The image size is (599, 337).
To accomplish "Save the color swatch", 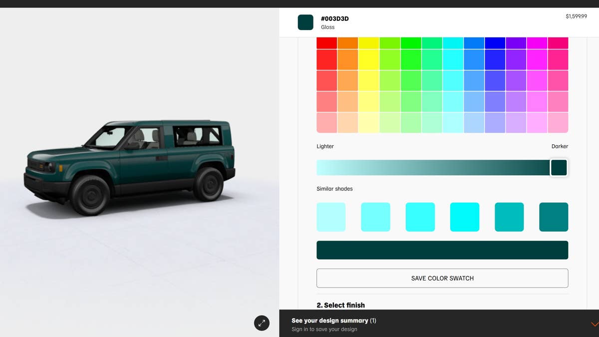I will click(x=442, y=278).
